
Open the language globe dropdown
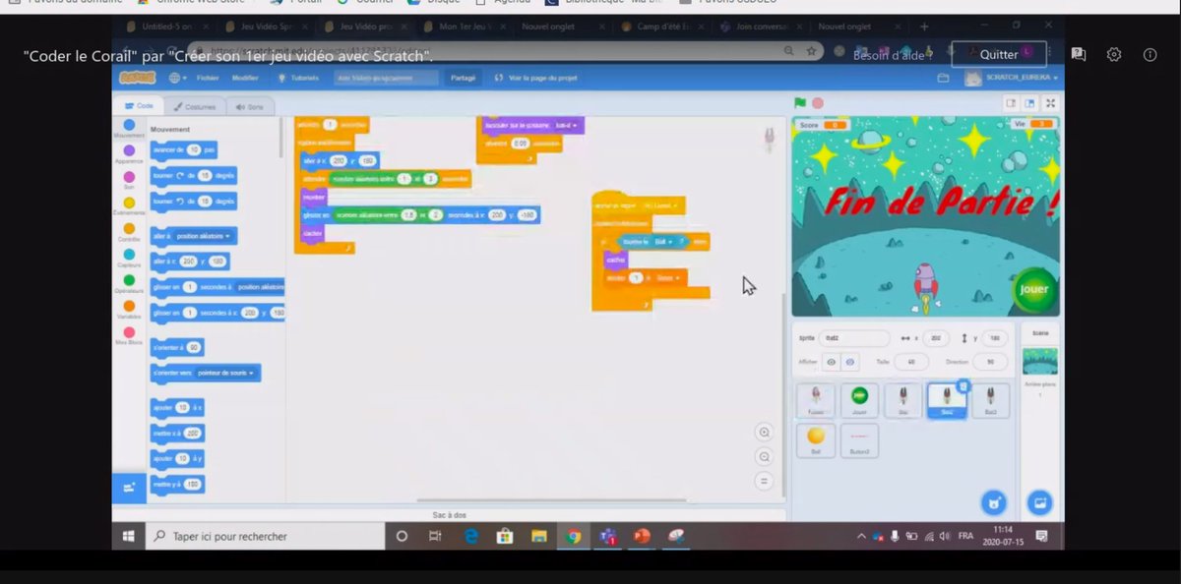tap(177, 78)
